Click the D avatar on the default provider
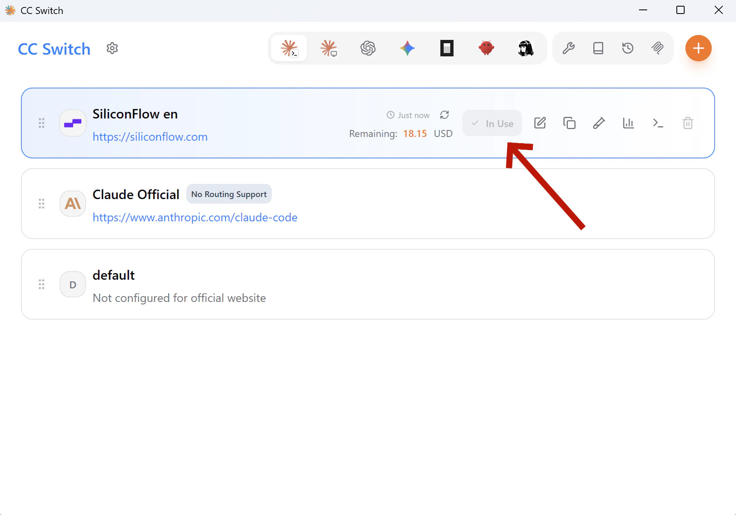The image size is (736, 515). pyautogui.click(x=73, y=284)
